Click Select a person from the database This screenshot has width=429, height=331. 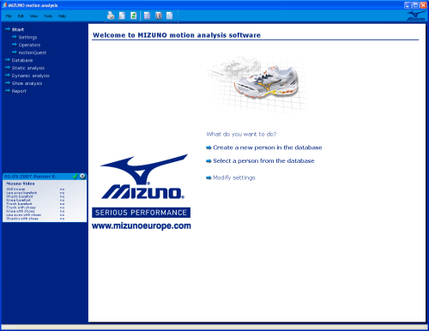coord(263,161)
